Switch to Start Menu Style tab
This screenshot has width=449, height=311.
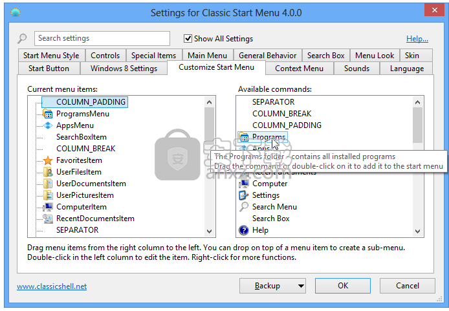pos(51,56)
